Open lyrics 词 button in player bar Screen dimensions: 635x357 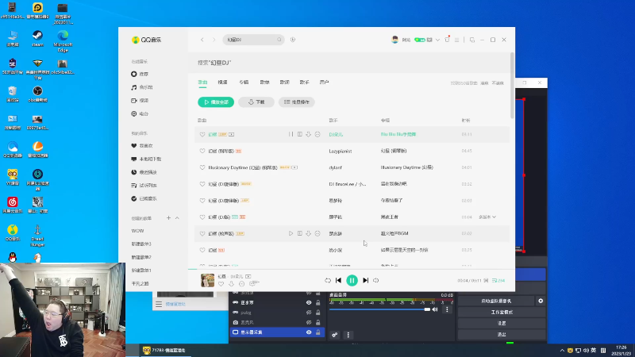tap(486, 281)
